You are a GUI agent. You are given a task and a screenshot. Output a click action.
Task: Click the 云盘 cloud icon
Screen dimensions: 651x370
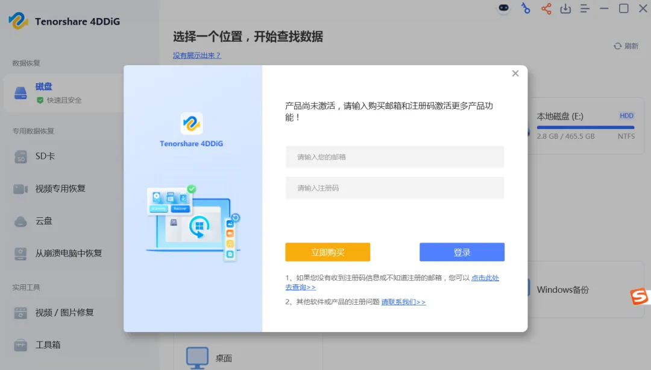point(20,222)
